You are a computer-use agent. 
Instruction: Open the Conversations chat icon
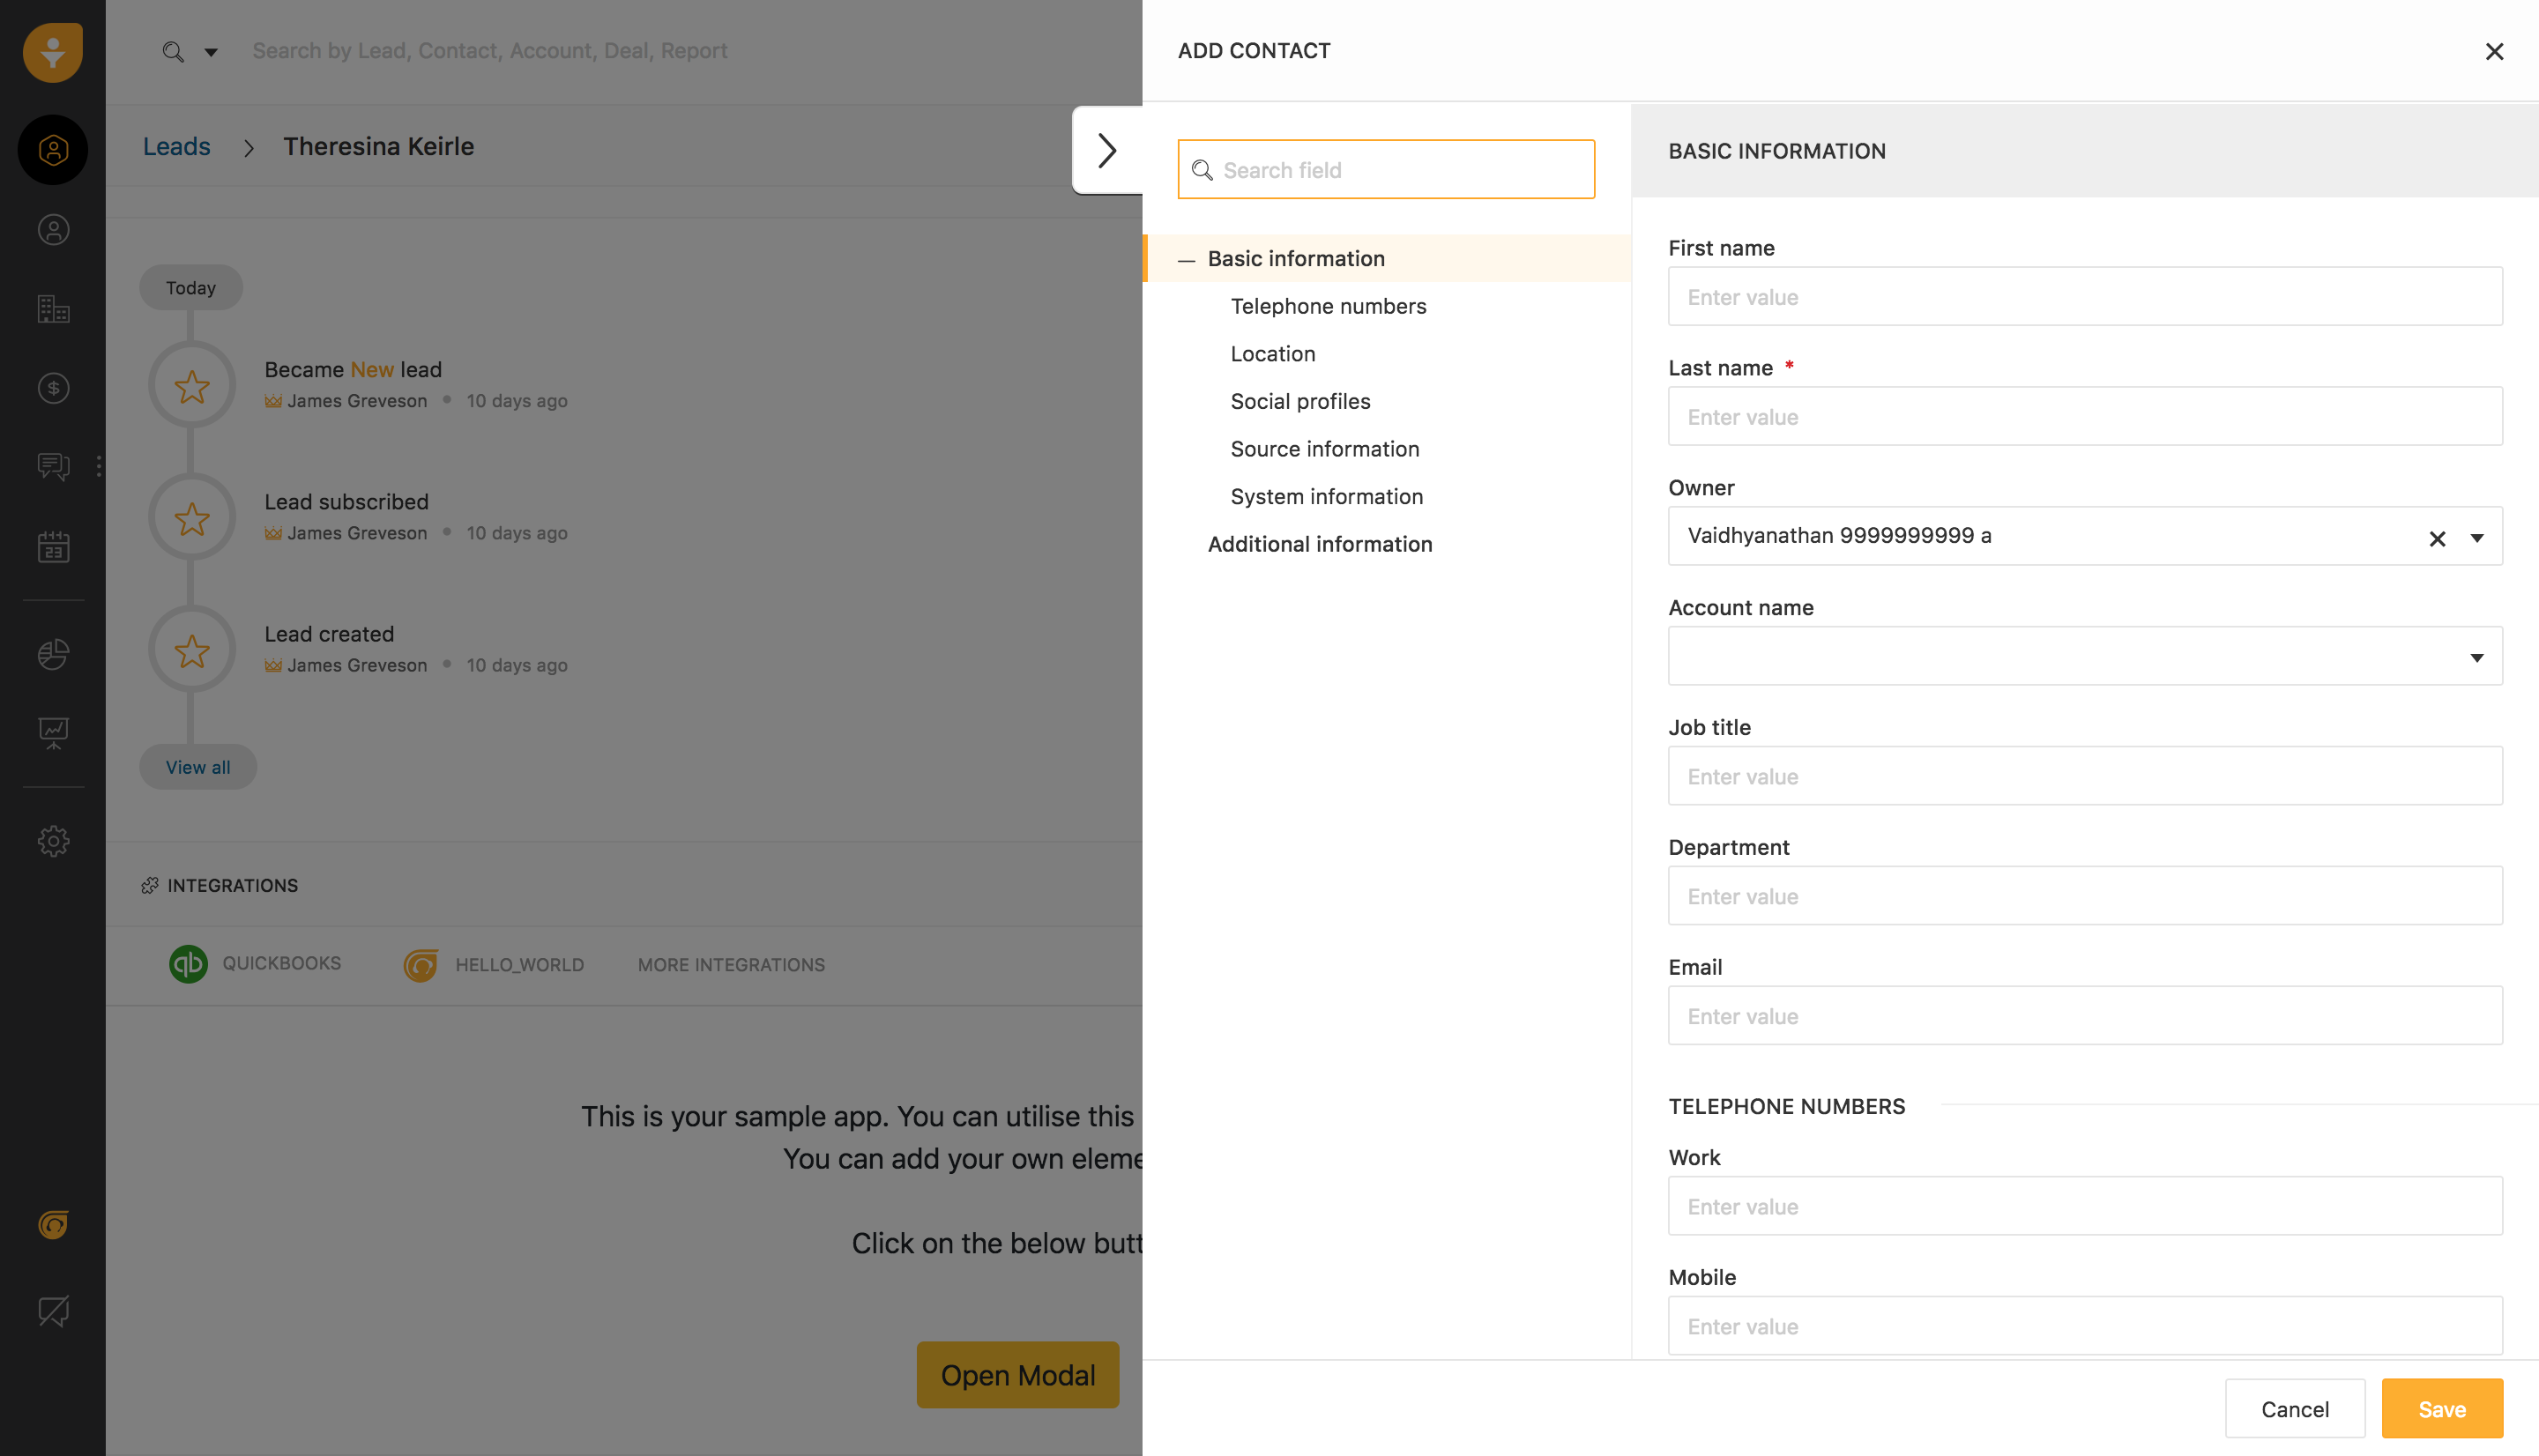tap(53, 467)
